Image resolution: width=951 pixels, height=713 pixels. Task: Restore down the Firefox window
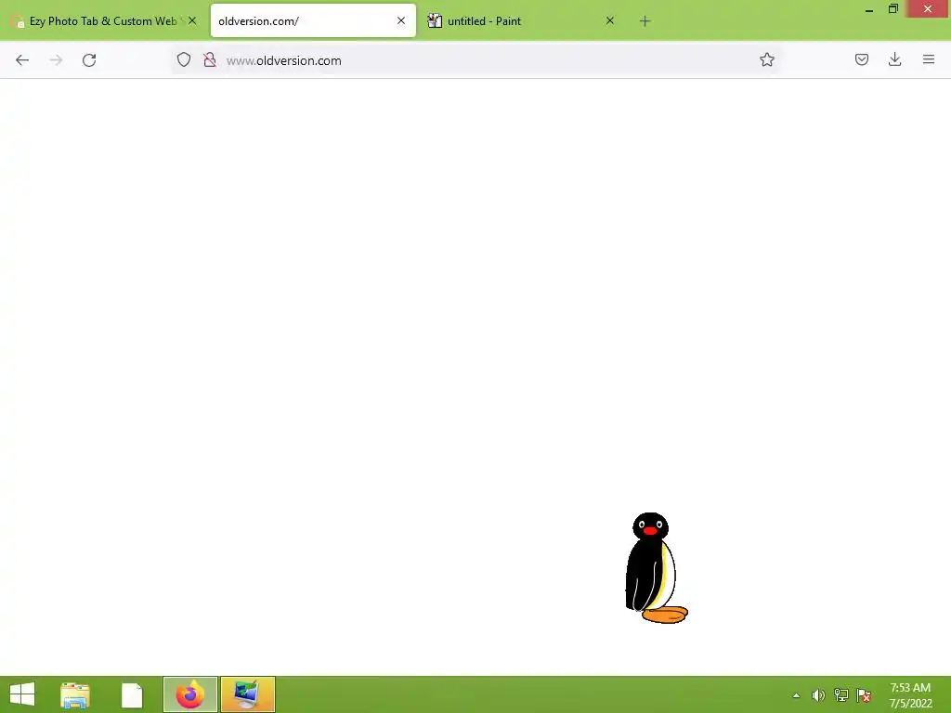892,8
